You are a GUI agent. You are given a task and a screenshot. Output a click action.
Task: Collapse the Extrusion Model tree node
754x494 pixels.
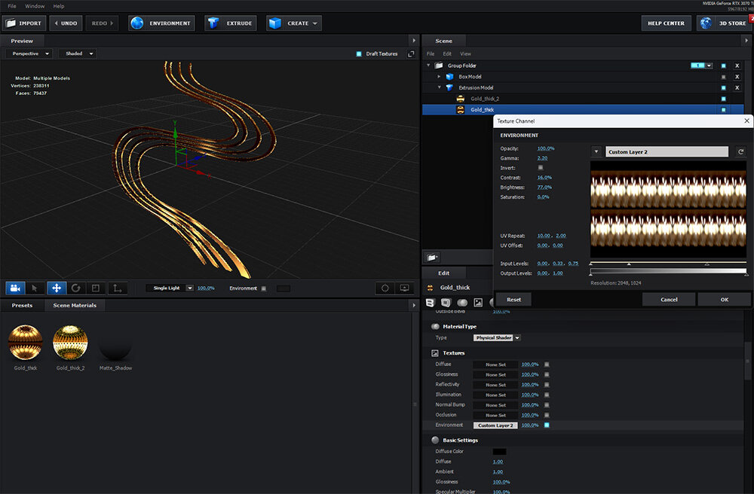pos(439,87)
